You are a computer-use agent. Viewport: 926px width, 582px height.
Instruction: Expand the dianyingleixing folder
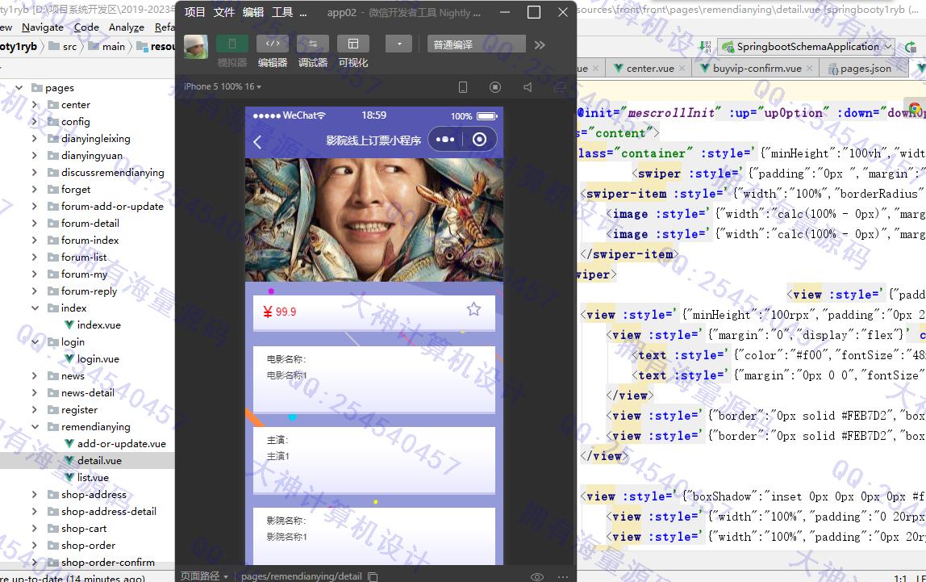click(34, 139)
